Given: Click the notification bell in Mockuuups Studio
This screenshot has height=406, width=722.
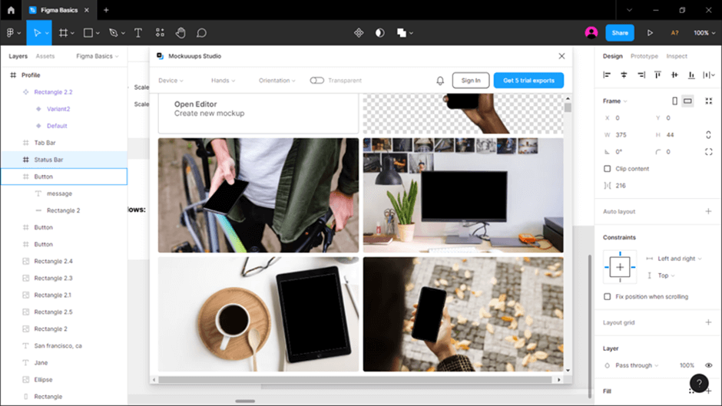Looking at the screenshot, I should [x=440, y=81].
